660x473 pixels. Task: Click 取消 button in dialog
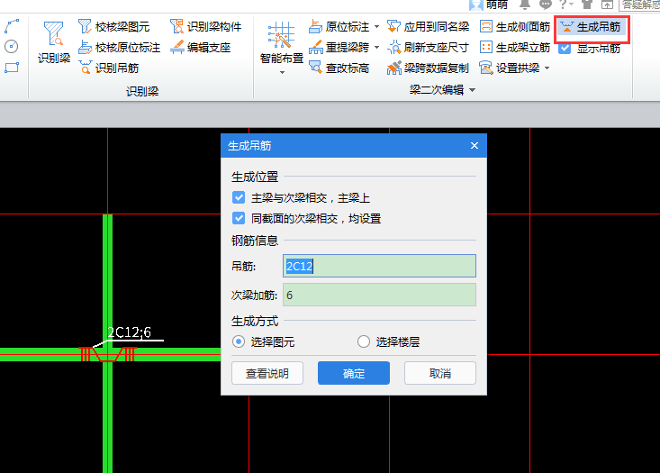(440, 373)
